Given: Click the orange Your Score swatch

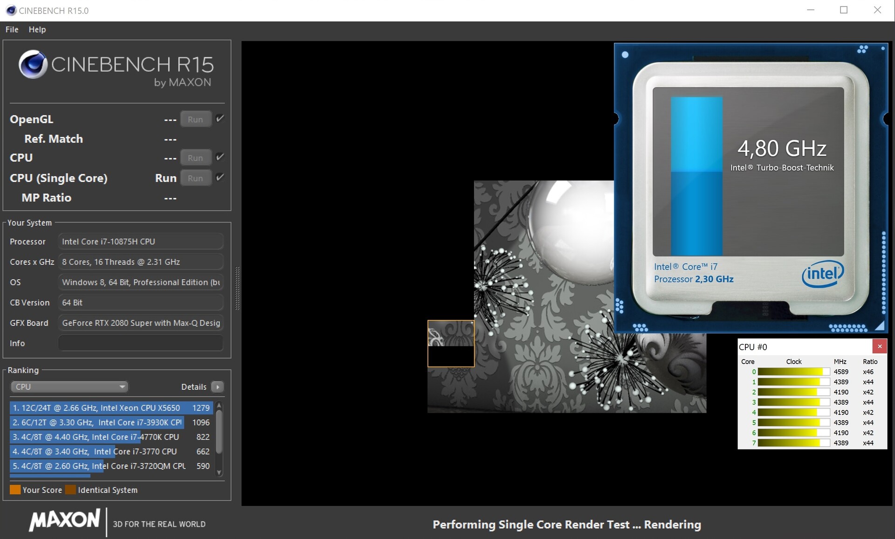Looking at the screenshot, I should [15, 490].
